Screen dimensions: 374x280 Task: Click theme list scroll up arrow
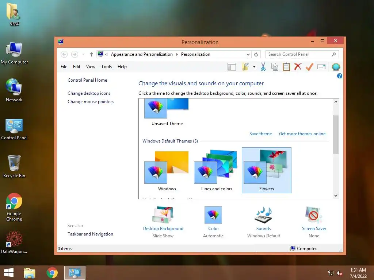[x=336, y=102]
